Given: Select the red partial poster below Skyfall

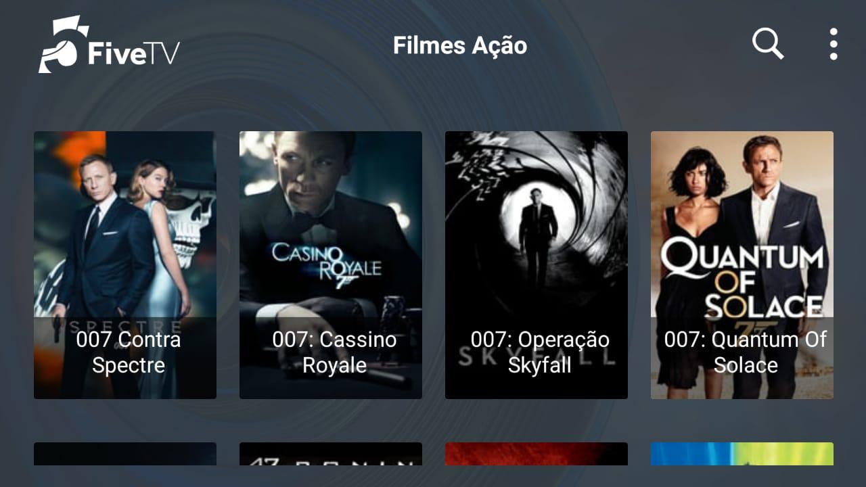Looking at the screenshot, I should (537, 454).
